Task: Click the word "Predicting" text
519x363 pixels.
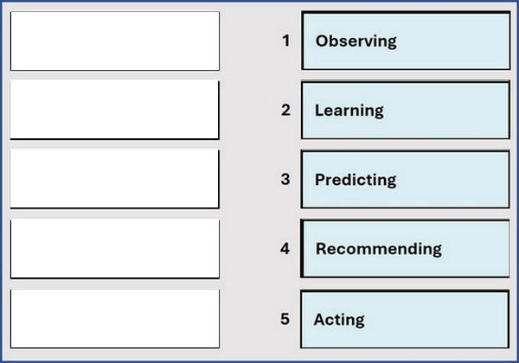Action: [x=356, y=180]
